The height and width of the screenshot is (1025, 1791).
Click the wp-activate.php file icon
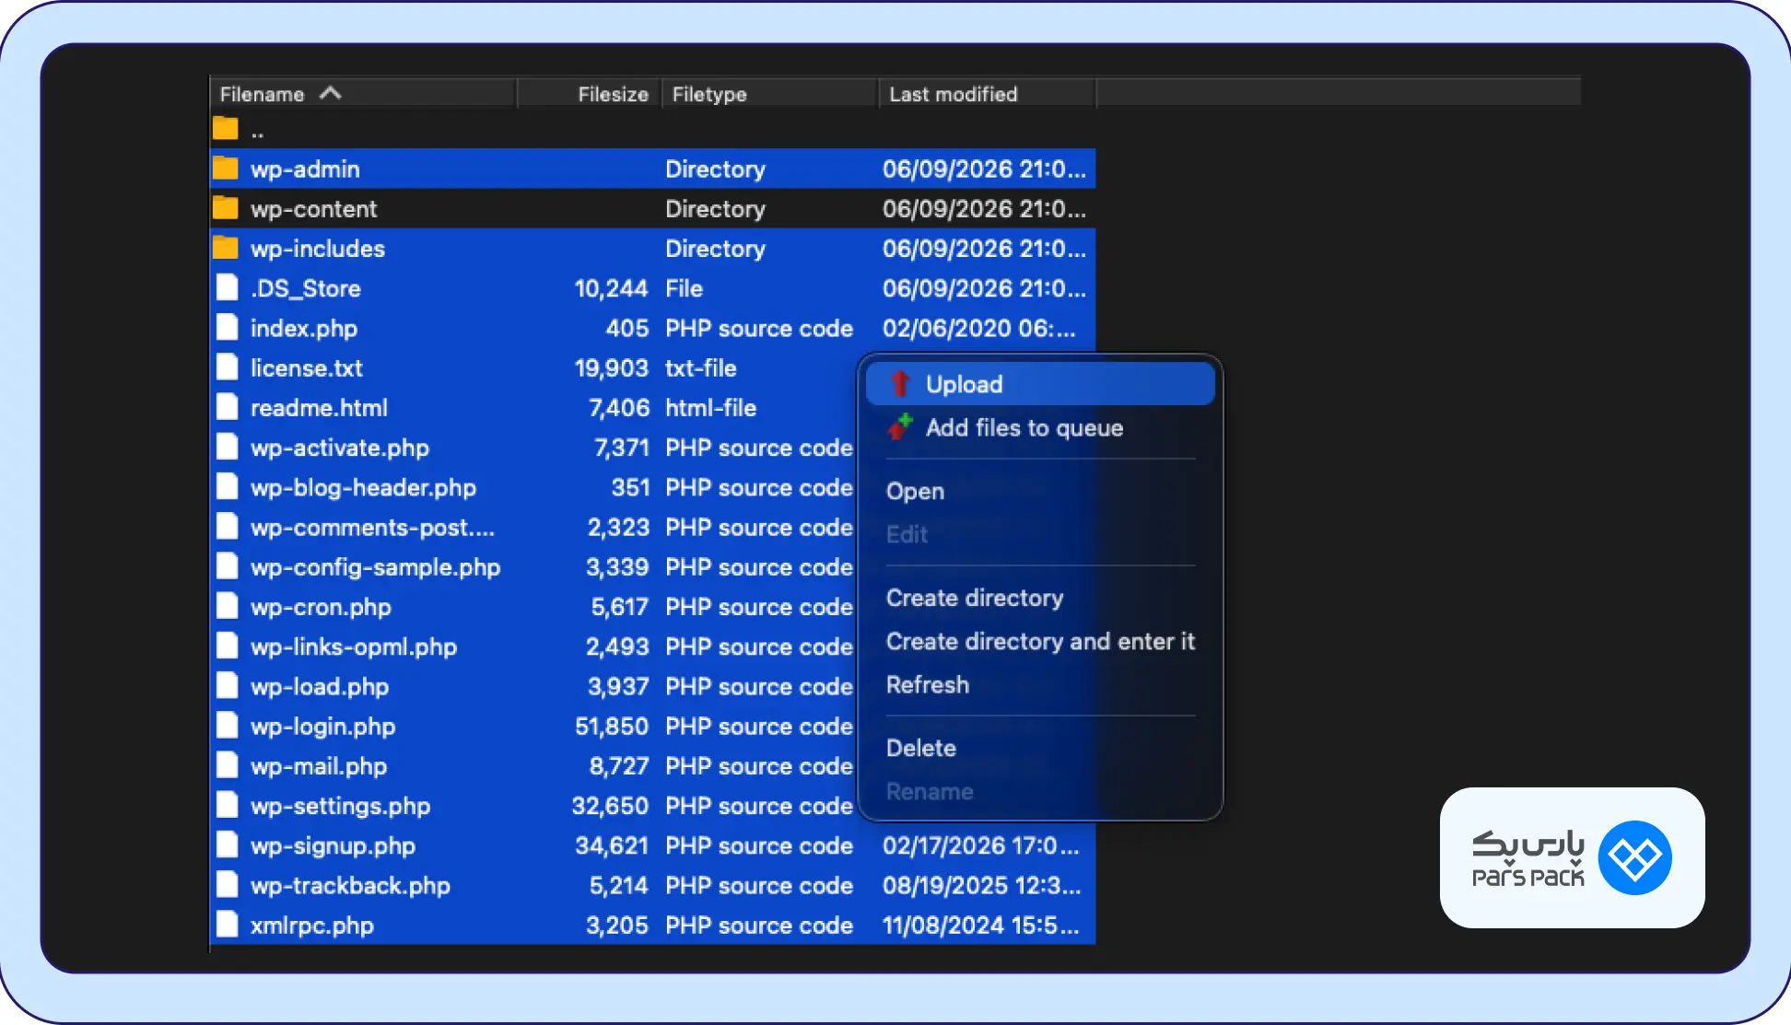pyautogui.click(x=227, y=447)
